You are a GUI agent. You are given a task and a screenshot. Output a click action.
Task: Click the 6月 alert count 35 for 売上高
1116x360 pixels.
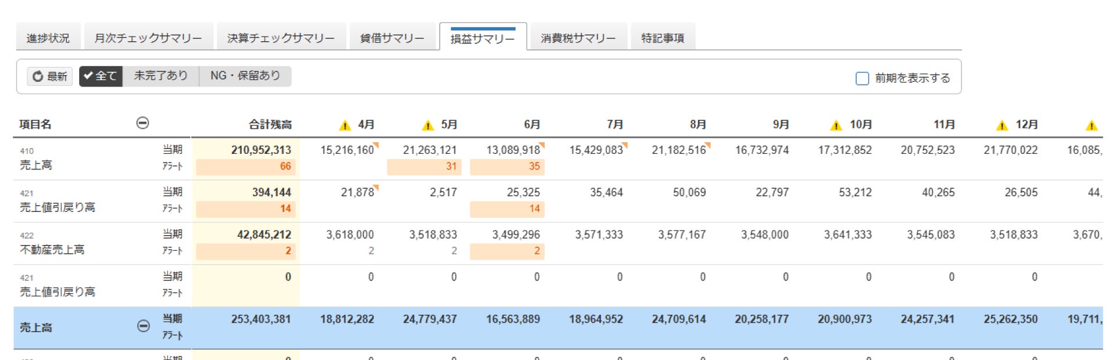[534, 167]
